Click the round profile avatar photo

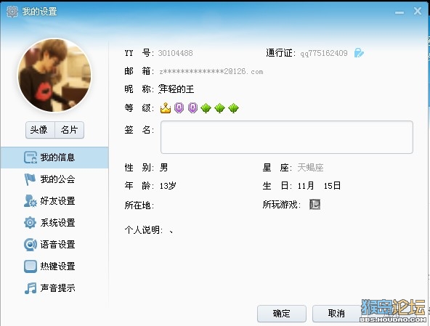(54, 75)
